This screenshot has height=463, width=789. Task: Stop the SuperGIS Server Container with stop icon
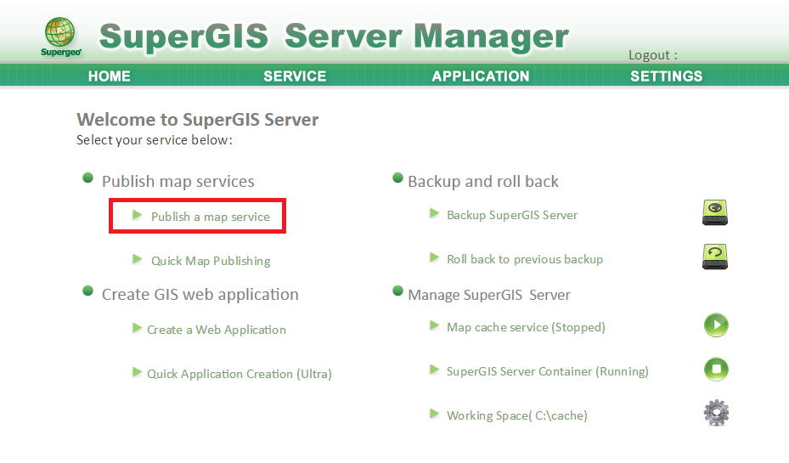tap(716, 370)
